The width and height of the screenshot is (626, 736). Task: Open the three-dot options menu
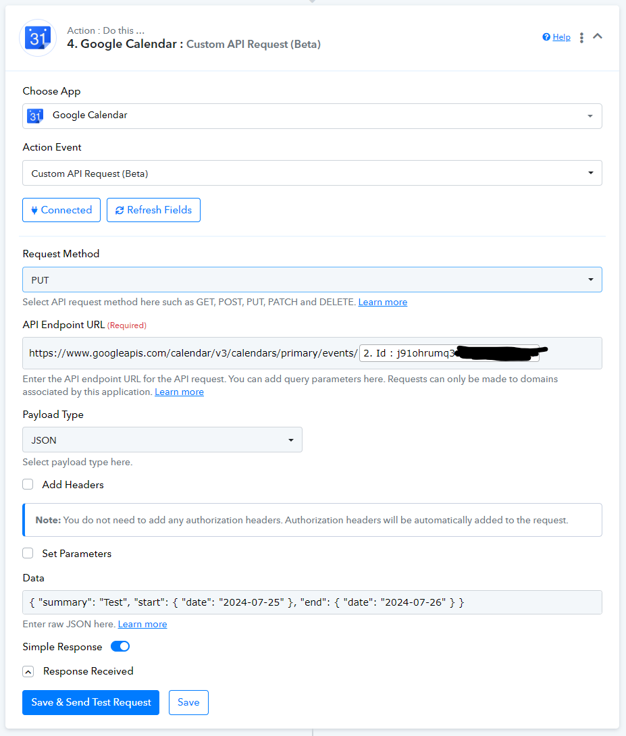point(581,38)
